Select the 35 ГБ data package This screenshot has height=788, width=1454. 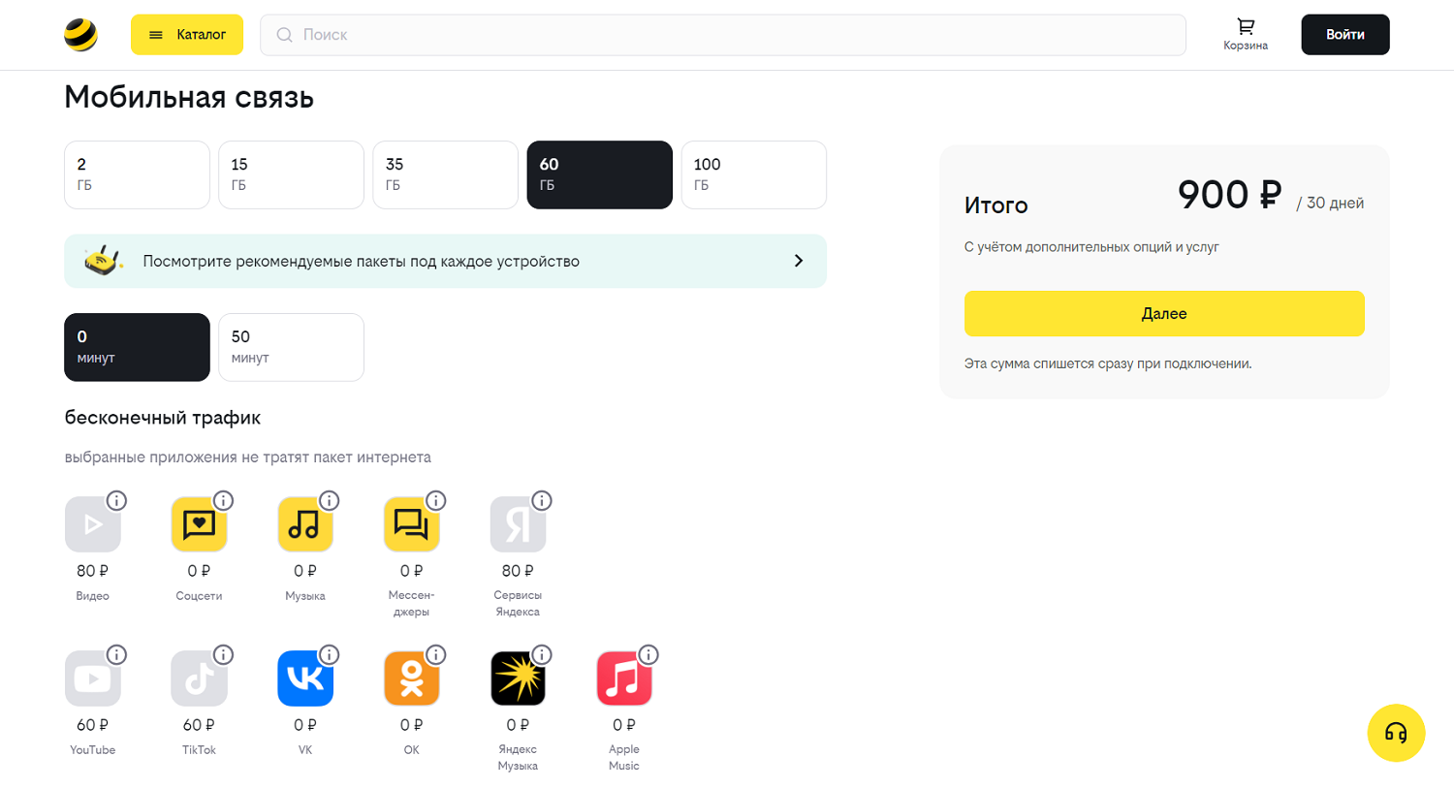(x=445, y=174)
